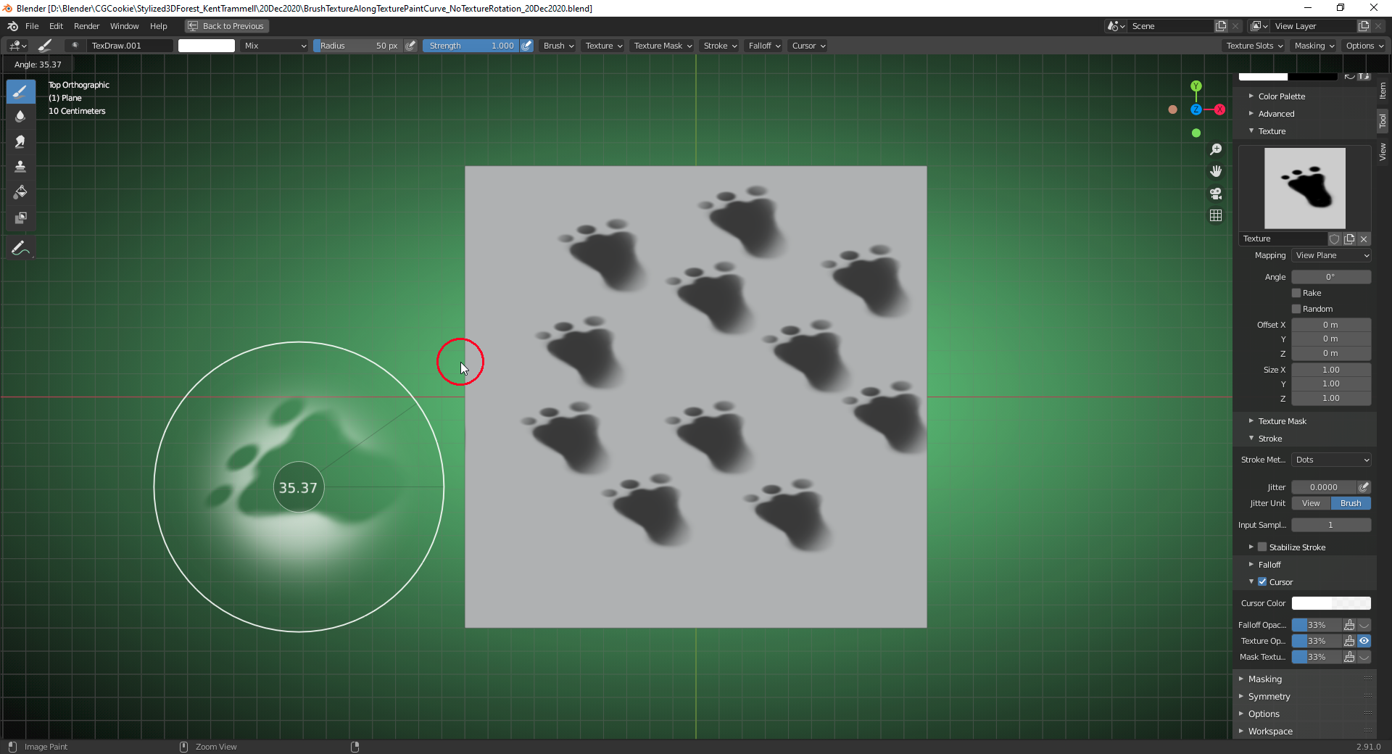Click the viewport zoom magnifier icon
Screen dimensions: 1392x754
pos(1216,149)
